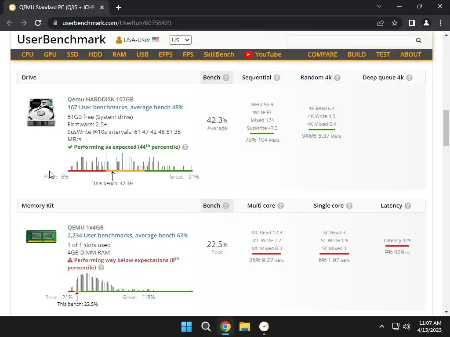Click the help icon next to Multi core
The image size is (450, 337).
tap(281, 206)
